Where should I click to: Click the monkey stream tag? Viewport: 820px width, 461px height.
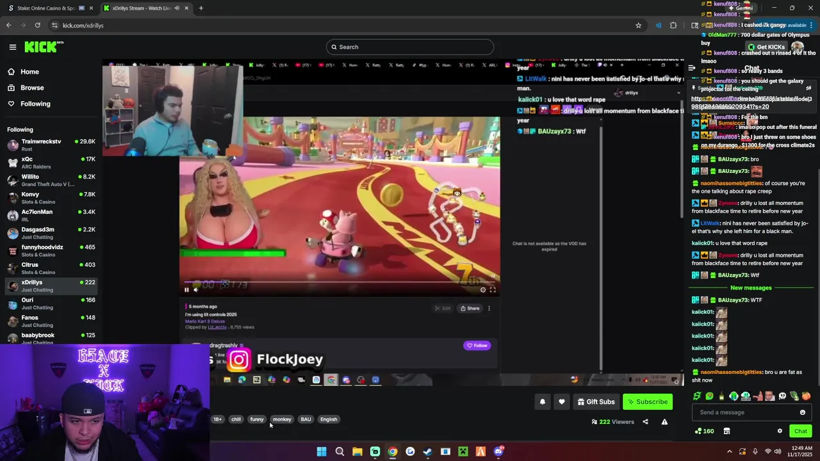click(x=282, y=419)
